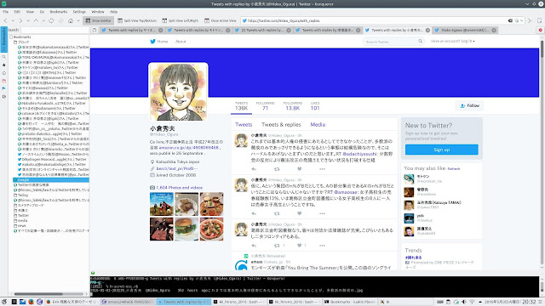The width and height of the screenshot is (545, 306).
Task: Click the heart like icon on first tweet
Action: 299,169
